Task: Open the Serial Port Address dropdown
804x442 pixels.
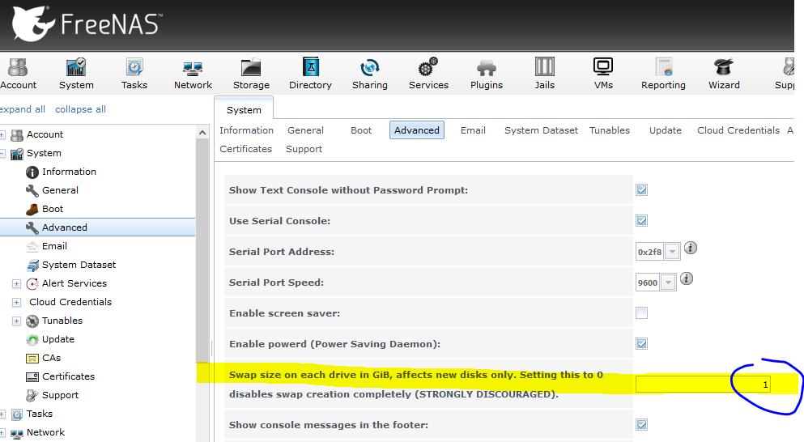Action: tap(672, 252)
